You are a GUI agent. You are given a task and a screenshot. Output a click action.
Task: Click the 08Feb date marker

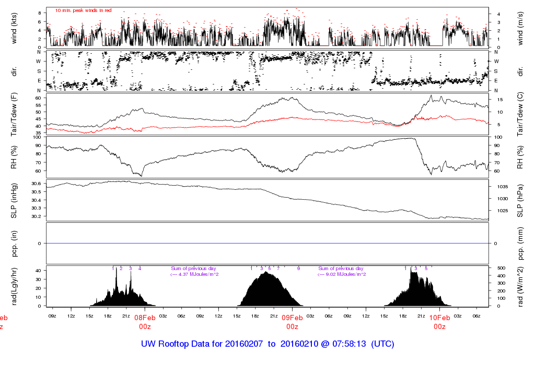[x=145, y=318]
